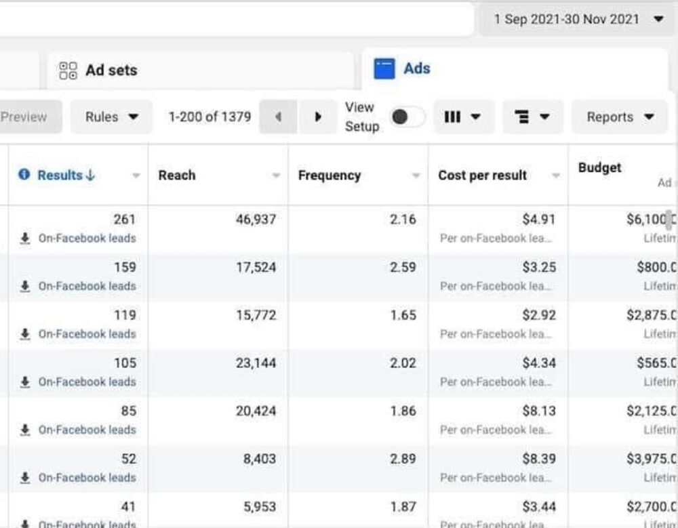678x528 pixels.
Task: Go to previous page of results
Action: 278,117
